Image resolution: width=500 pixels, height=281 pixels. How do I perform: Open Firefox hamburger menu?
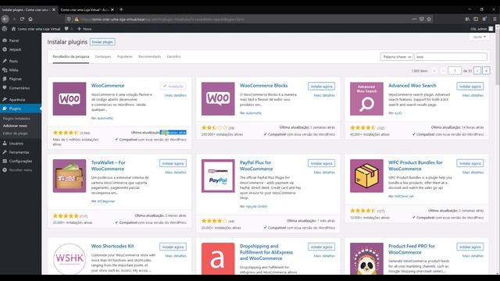495,19
